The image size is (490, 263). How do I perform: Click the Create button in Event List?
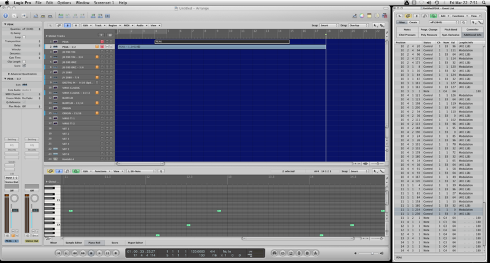(x=413, y=22)
